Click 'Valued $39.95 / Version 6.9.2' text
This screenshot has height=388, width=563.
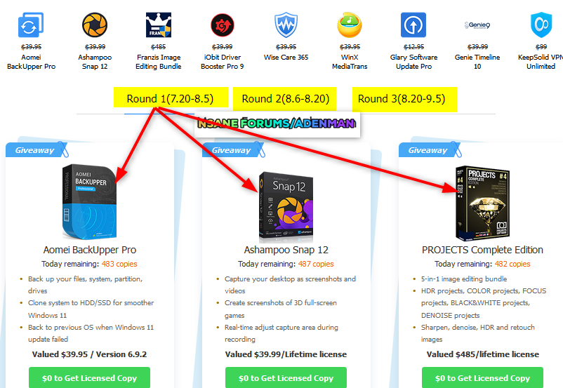(x=89, y=354)
